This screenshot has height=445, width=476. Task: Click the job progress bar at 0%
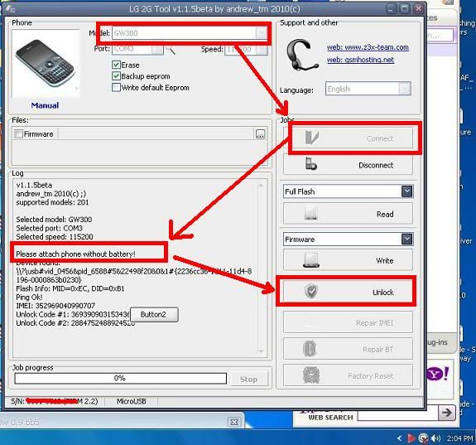tap(120, 379)
